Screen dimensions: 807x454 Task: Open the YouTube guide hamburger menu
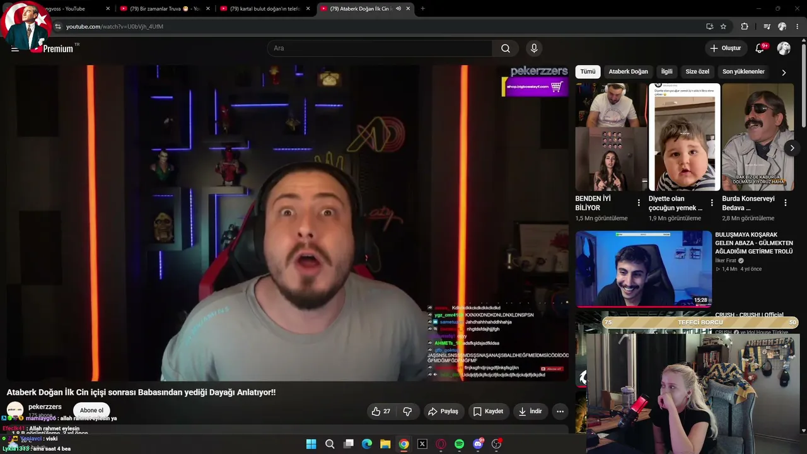coord(15,49)
